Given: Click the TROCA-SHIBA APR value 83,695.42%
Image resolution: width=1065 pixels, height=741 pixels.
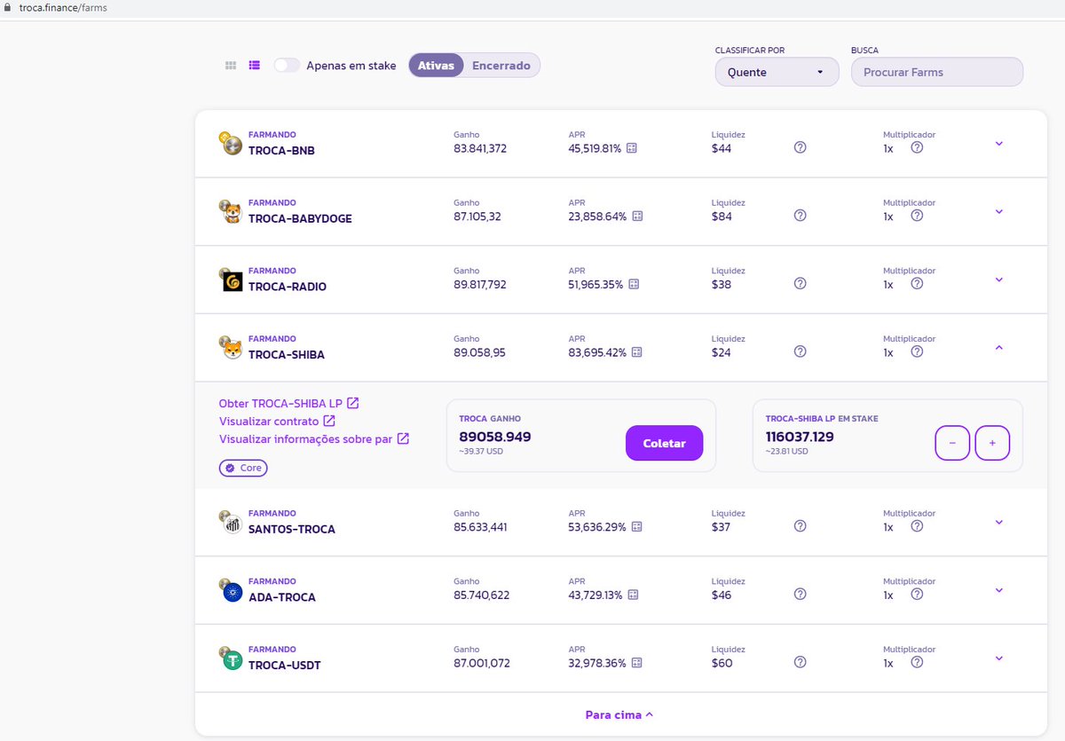Looking at the screenshot, I should [x=597, y=352].
